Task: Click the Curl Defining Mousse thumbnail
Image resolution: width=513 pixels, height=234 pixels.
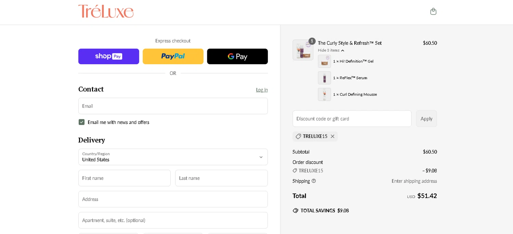Action: point(324,94)
